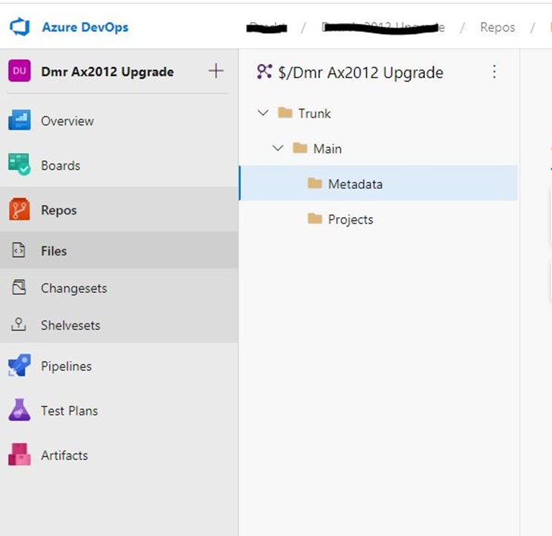This screenshot has width=552, height=536.
Task: Click the Azure DevOps logo icon
Action: tap(20, 27)
